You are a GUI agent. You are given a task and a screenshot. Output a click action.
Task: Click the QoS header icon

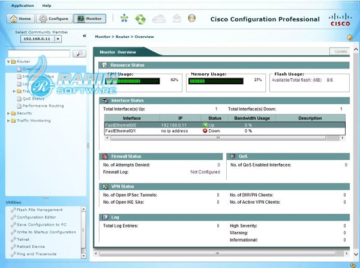(233, 156)
